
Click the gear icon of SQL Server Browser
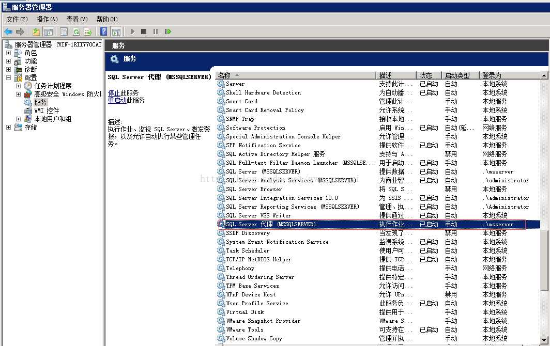pos(221,190)
